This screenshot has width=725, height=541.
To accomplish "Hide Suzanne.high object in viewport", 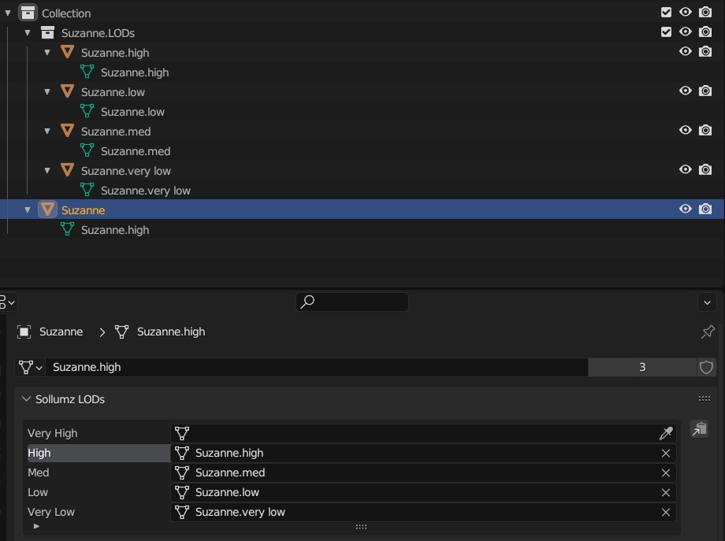I will (x=686, y=52).
